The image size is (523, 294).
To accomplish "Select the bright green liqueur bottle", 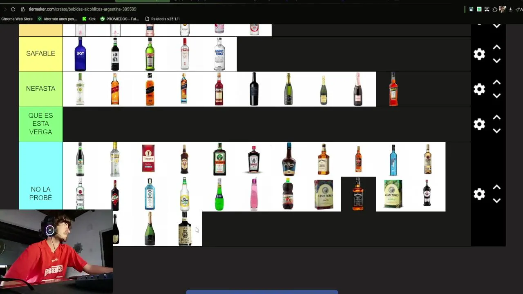I will (x=219, y=194).
